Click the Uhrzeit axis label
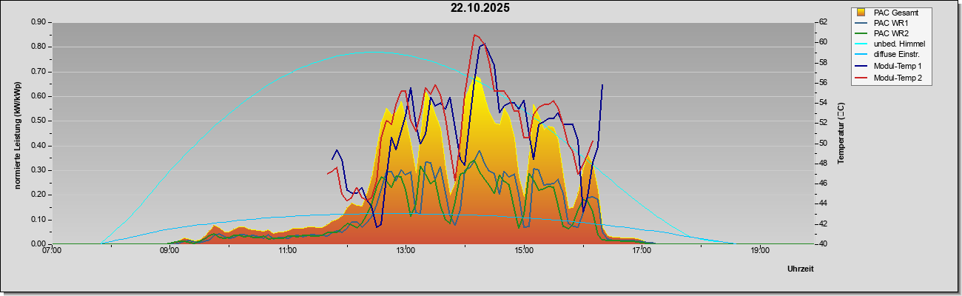 (801, 269)
